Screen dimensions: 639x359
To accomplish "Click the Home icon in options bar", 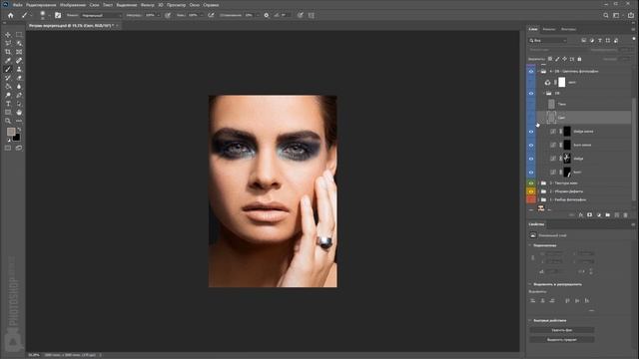I will click(11, 16).
